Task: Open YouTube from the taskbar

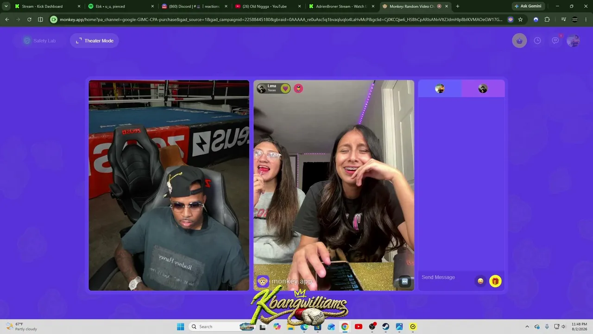Action: click(x=358, y=327)
